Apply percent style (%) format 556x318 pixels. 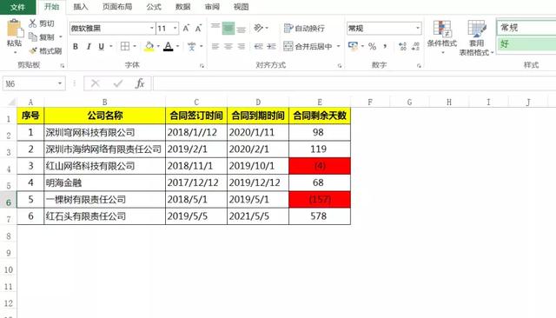pos(372,46)
